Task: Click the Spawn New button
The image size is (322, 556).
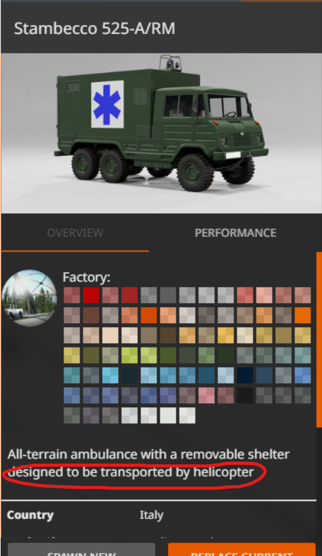Action: coord(81,549)
